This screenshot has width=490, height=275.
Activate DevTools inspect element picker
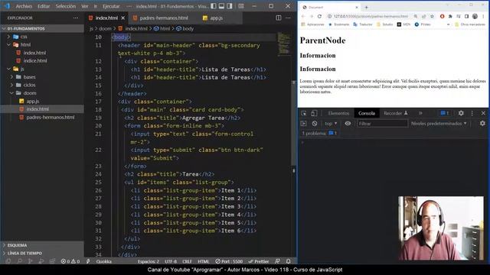(x=304, y=113)
